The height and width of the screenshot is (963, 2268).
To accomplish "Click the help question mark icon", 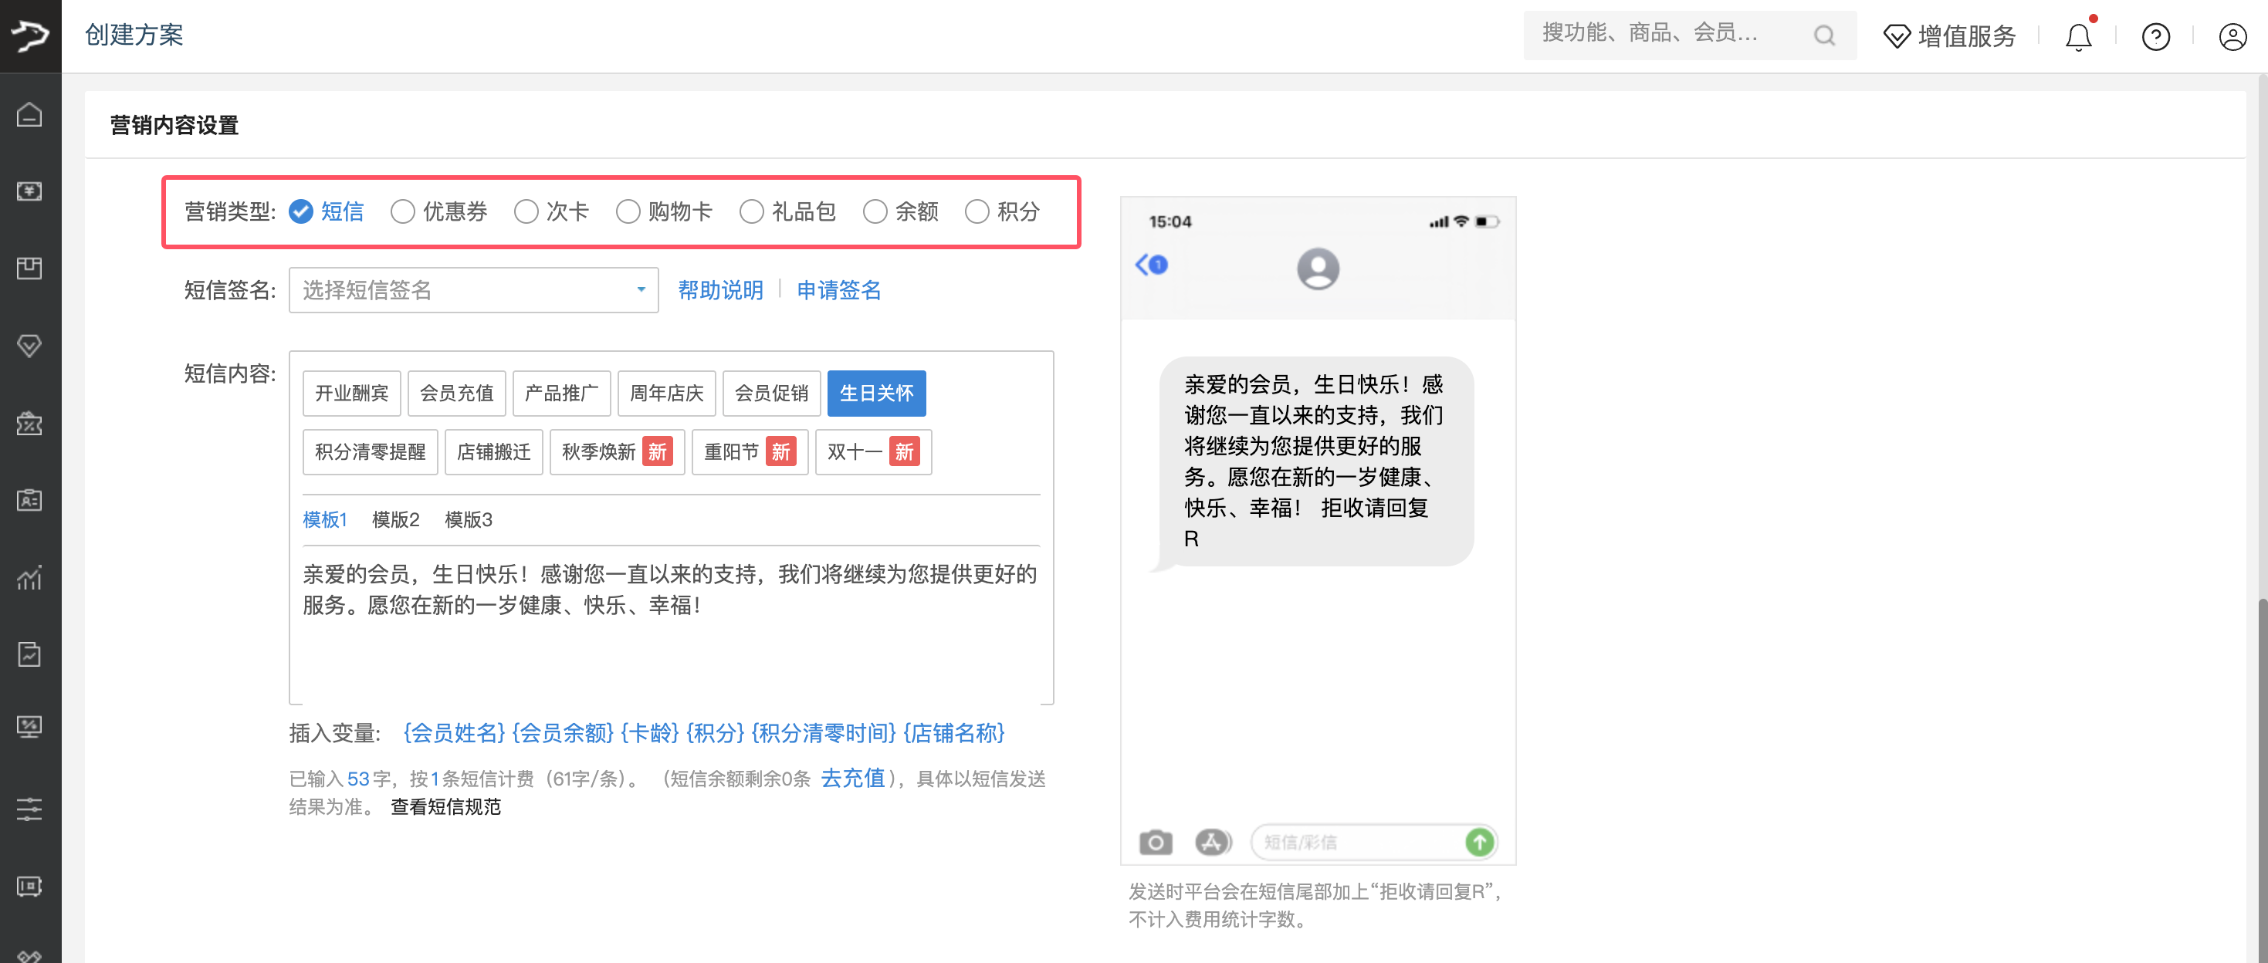I will click(x=2155, y=37).
